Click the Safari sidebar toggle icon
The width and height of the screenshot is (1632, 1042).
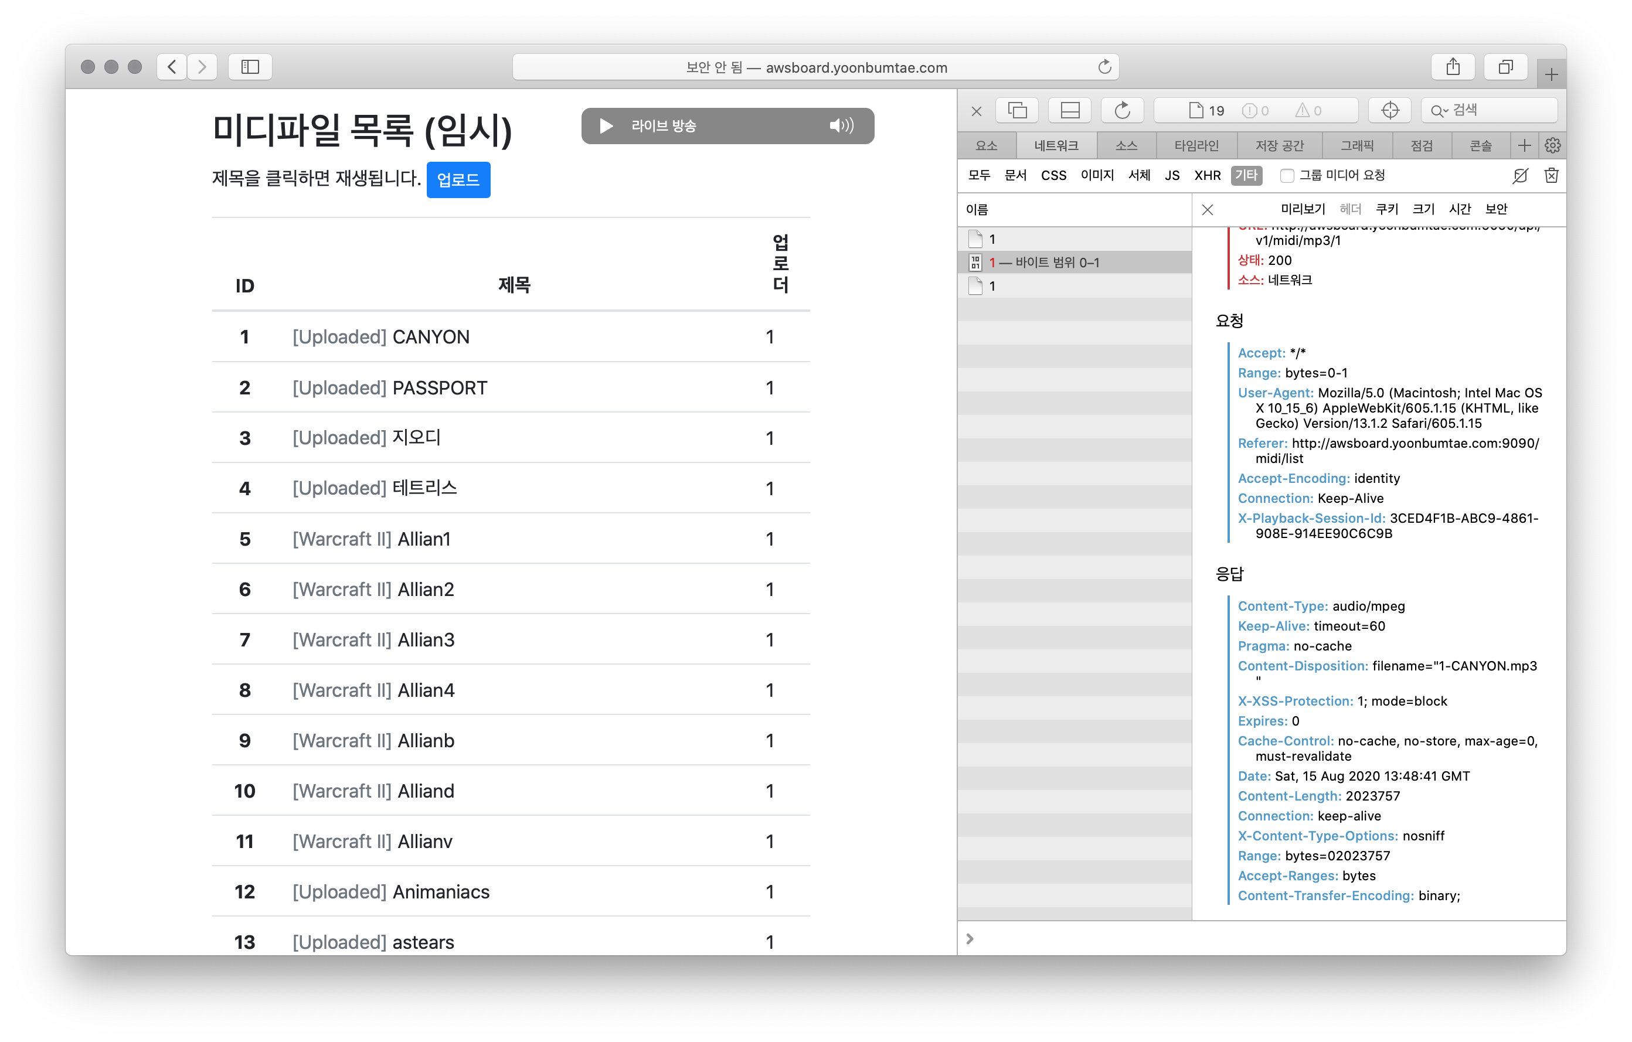click(250, 67)
